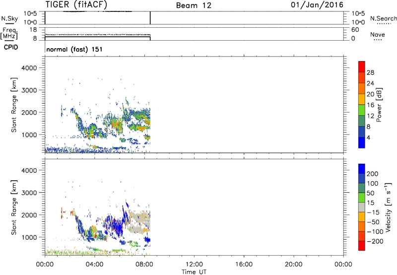Image resolution: width=397 pixels, height=275 pixels.
Task: Click the TIGER (fitACF) title text
Action: 76,4
